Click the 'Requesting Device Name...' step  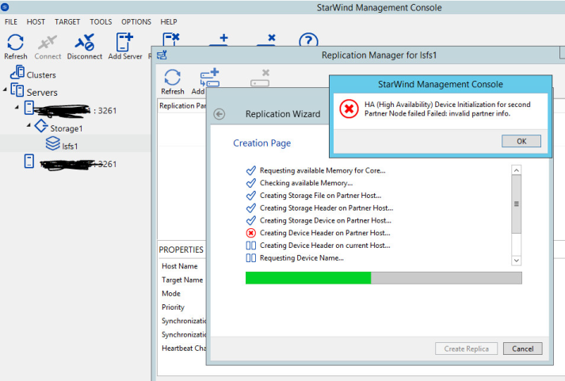pos(302,258)
